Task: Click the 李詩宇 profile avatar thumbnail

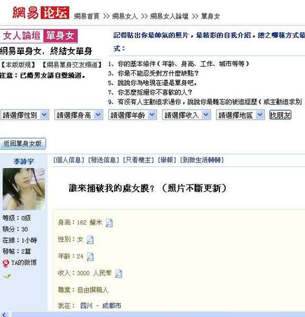Action: [x=23, y=189]
